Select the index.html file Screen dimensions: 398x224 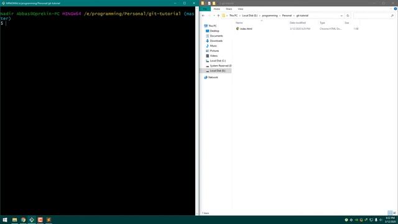246,29
